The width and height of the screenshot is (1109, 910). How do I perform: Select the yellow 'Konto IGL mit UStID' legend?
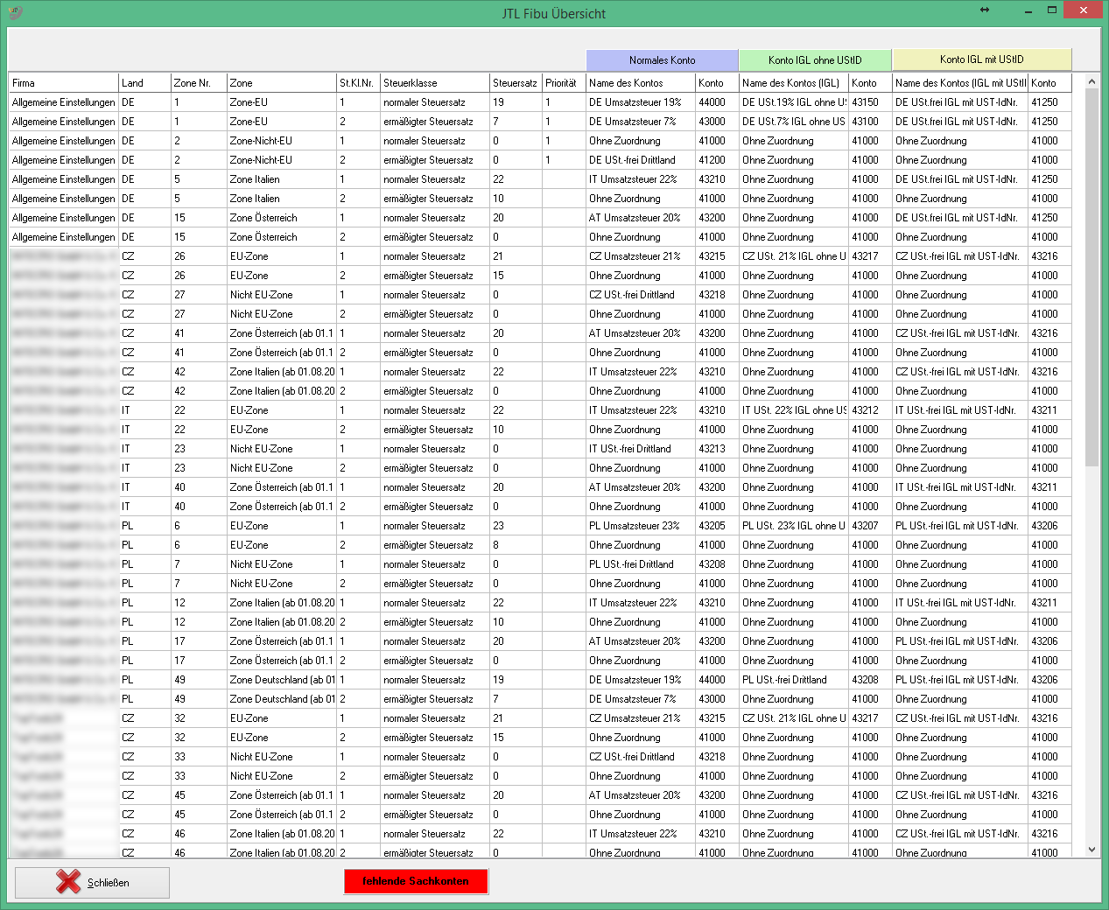(x=981, y=59)
